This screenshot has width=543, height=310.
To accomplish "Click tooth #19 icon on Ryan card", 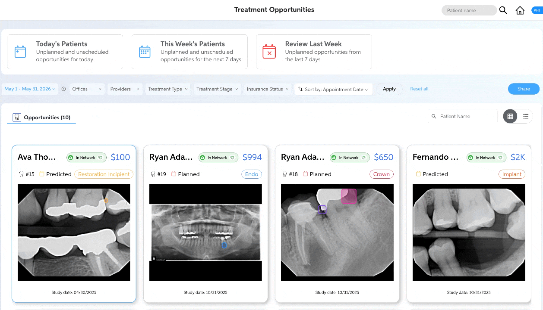I will pos(152,174).
